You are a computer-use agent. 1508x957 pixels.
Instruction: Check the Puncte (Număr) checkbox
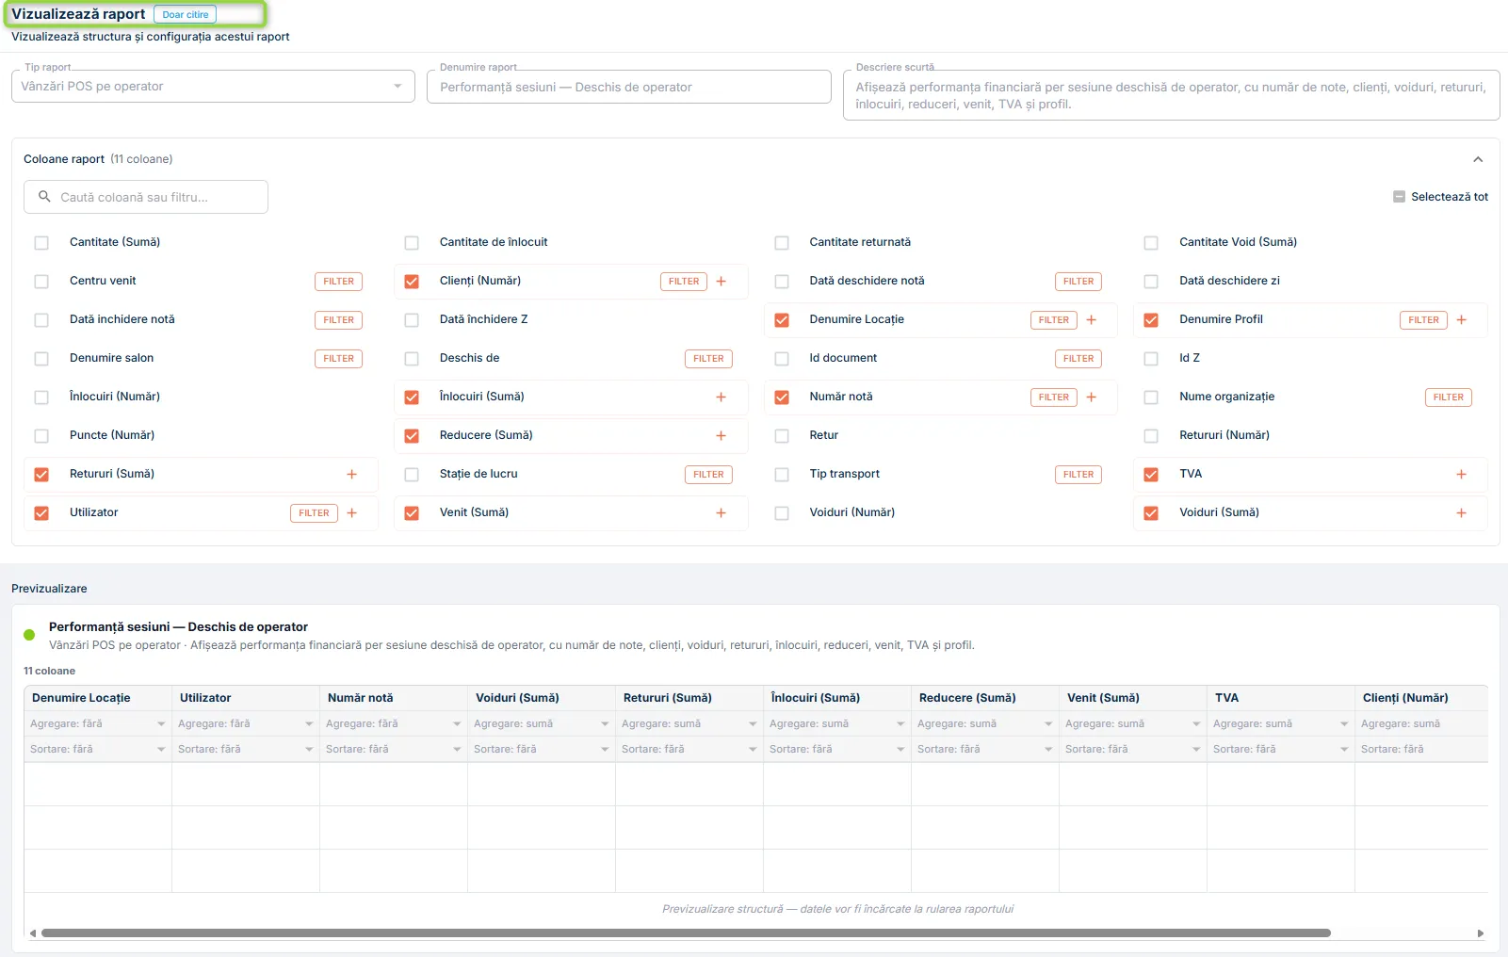tap(41, 436)
